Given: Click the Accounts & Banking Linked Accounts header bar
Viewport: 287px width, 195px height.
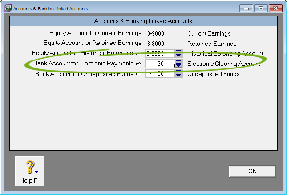Looking at the screenshot, I should pos(143,21).
